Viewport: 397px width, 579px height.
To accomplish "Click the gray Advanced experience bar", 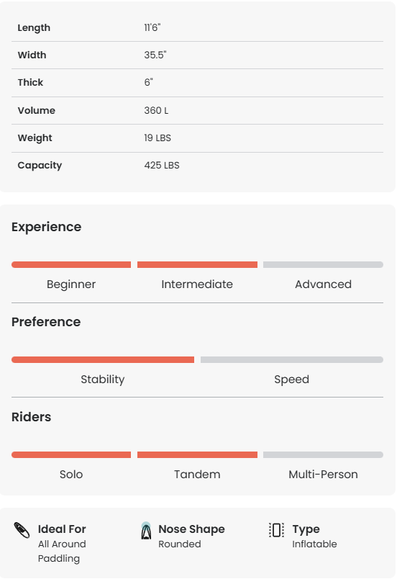I will 323,265.
